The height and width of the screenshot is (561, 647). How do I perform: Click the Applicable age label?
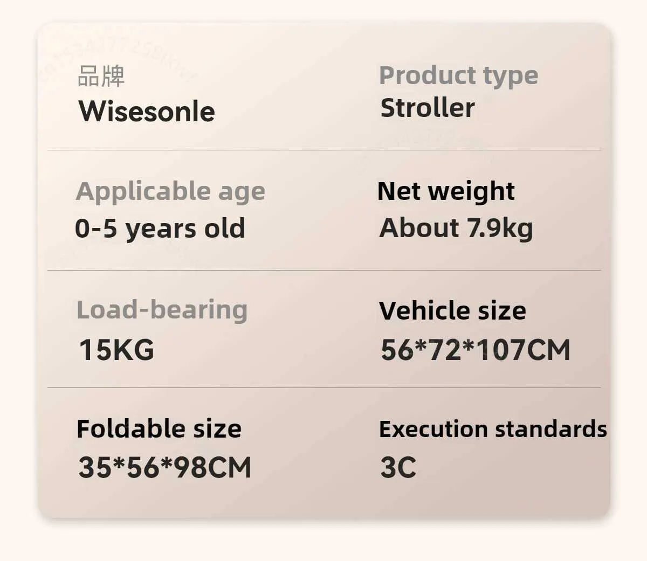click(170, 191)
